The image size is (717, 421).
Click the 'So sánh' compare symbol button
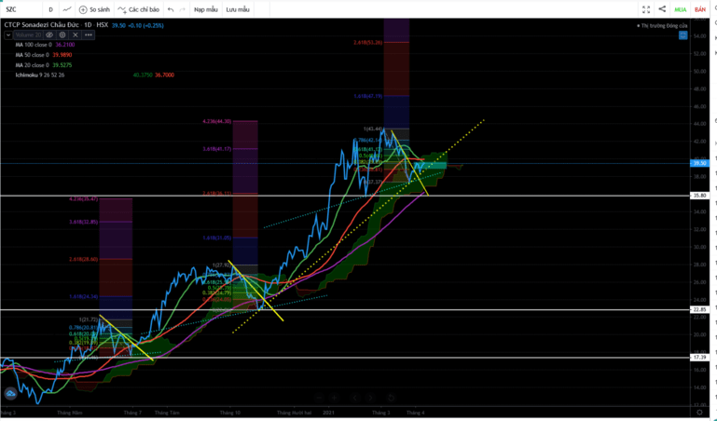(95, 9)
